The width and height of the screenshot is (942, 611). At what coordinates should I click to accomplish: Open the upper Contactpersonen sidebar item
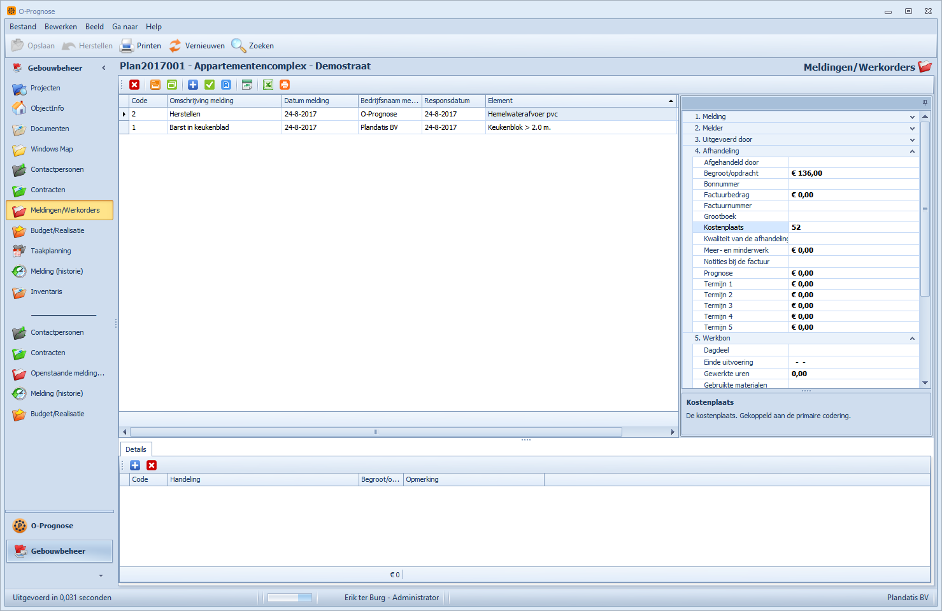pos(59,169)
